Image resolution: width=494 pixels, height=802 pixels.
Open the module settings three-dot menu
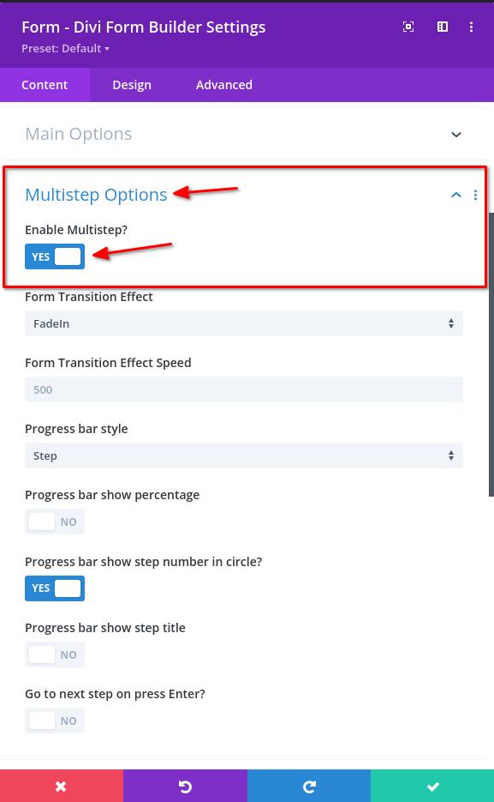471,27
